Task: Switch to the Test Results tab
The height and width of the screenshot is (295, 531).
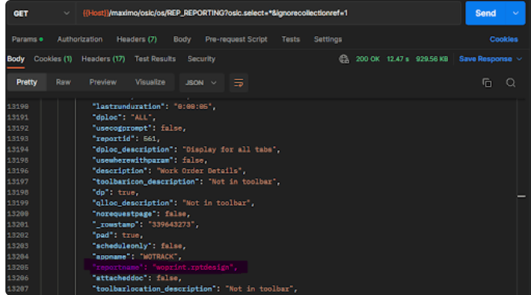Action: pos(155,59)
